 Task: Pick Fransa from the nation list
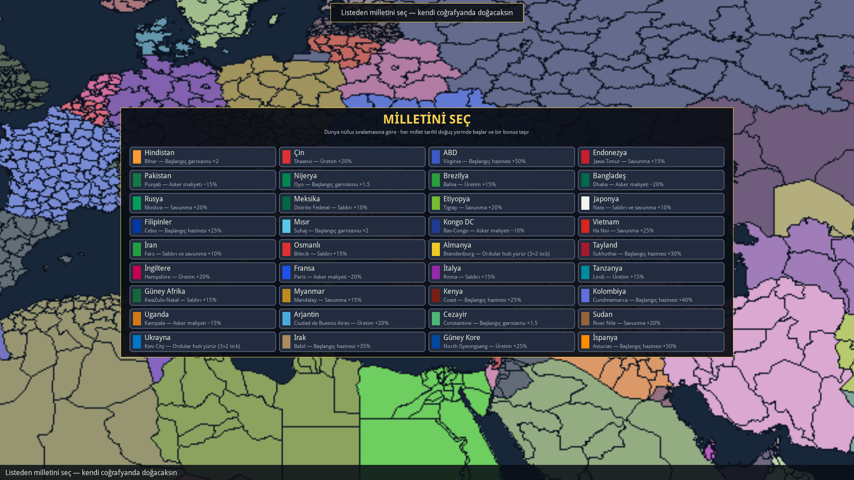[352, 272]
